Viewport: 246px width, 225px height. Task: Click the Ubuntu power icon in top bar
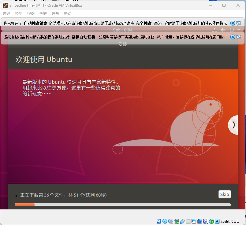click(x=232, y=30)
